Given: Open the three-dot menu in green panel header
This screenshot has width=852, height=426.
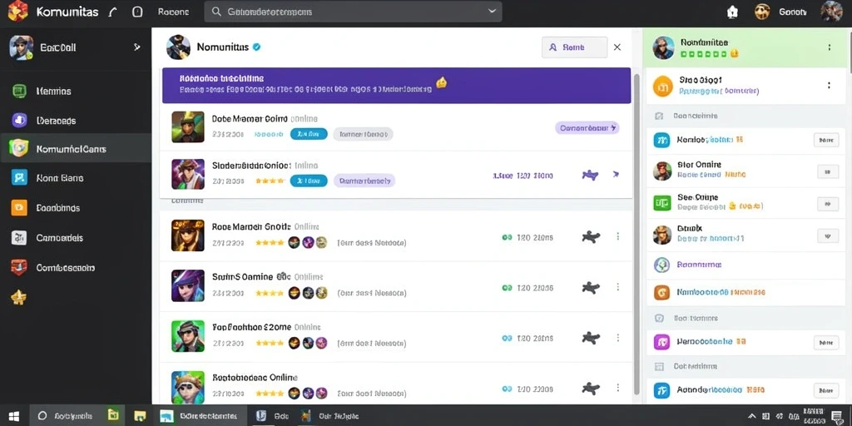Looking at the screenshot, I should pos(830,47).
